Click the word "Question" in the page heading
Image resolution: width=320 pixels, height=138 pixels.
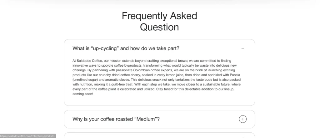tap(159, 27)
